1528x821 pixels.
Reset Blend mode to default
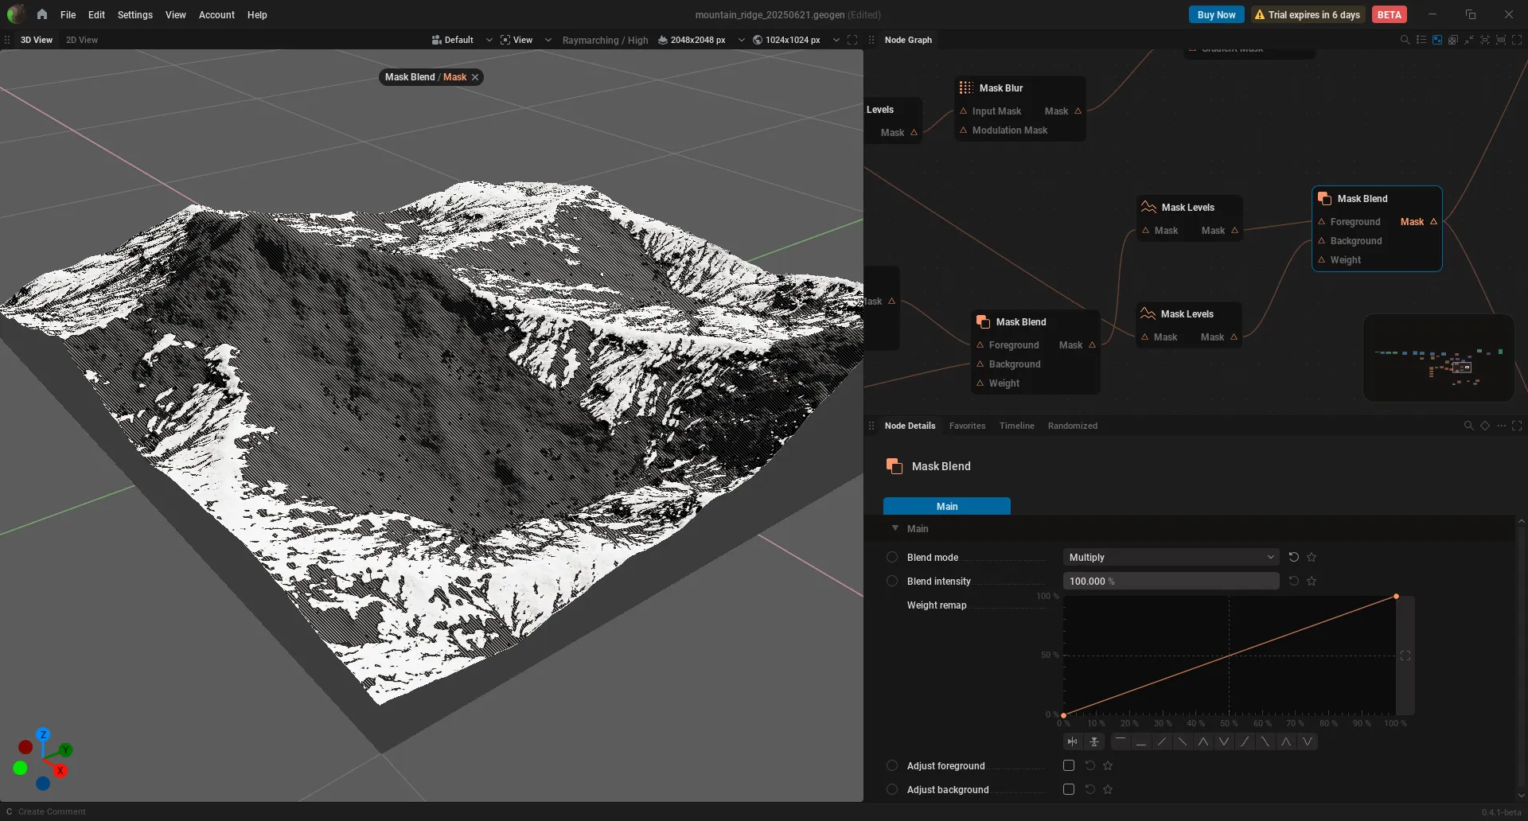pos(1294,557)
